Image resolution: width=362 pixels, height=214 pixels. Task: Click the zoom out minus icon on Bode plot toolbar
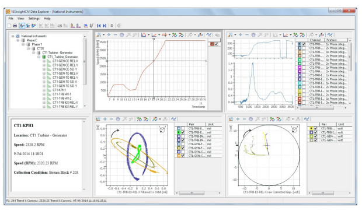247,35
